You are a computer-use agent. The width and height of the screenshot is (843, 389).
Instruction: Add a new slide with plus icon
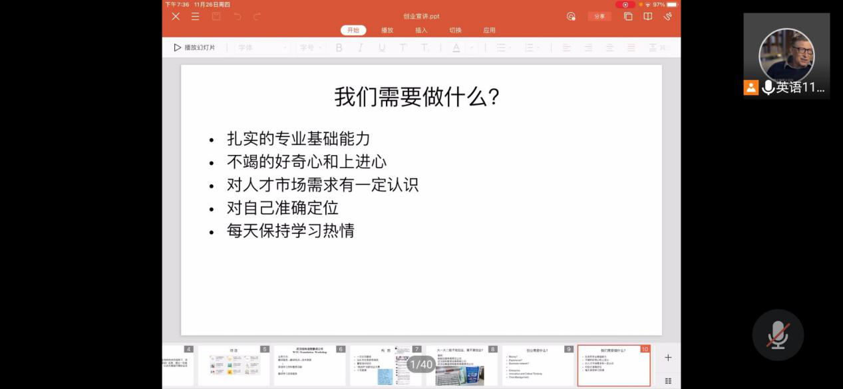[x=668, y=358]
